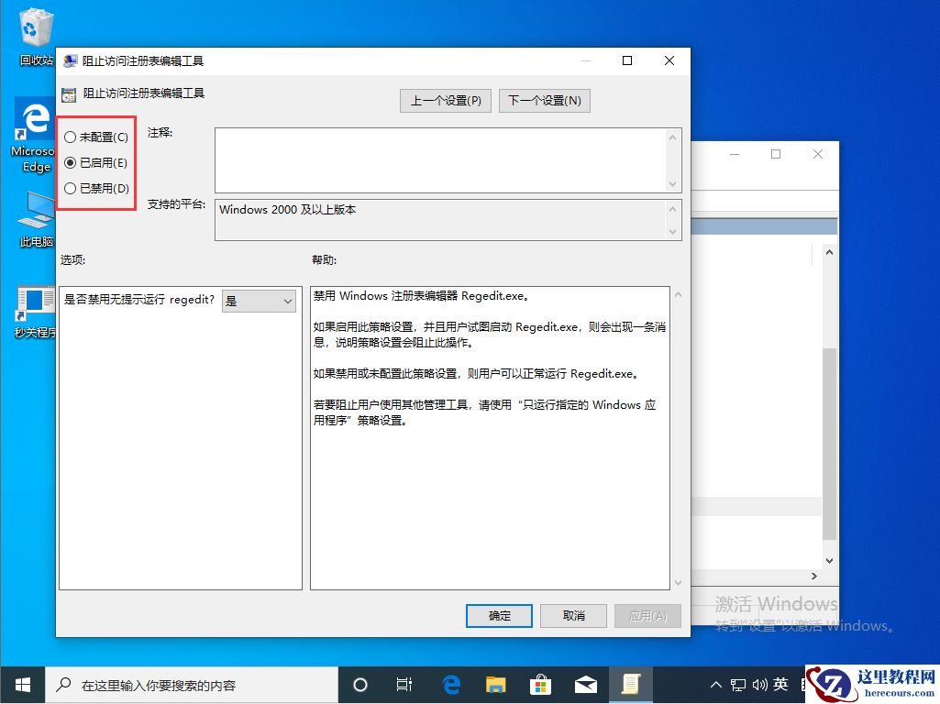Open the Windows Start menu
The width and height of the screenshot is (940, 704).
click(20, 684)
